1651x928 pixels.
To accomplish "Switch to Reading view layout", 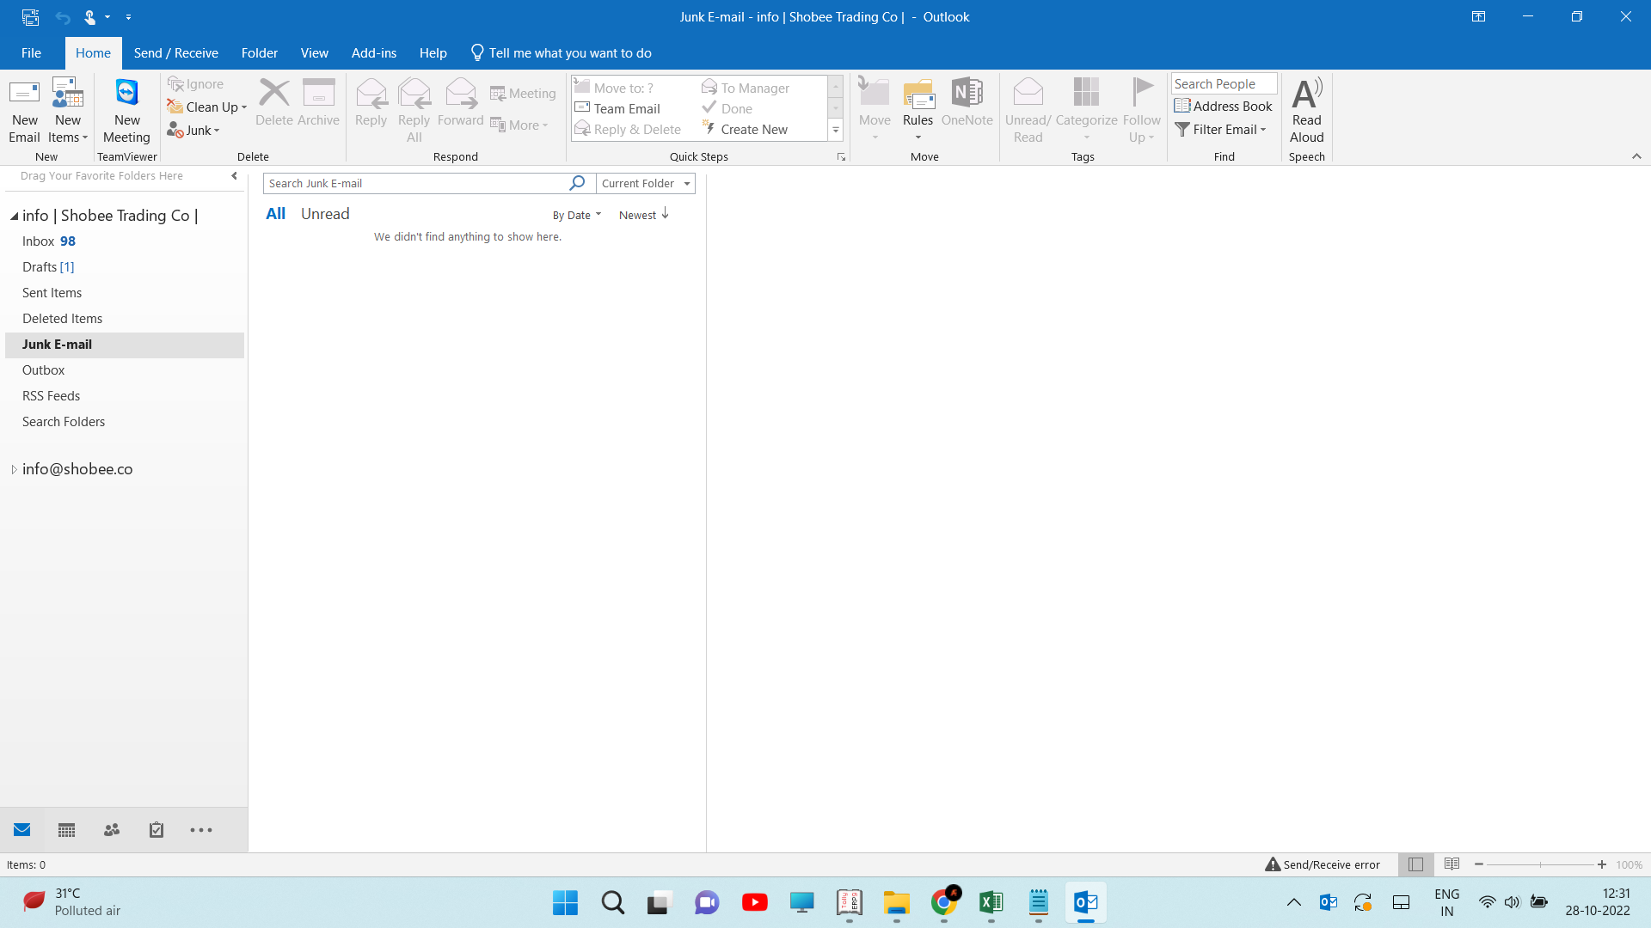I will (x=1452, y=864).
